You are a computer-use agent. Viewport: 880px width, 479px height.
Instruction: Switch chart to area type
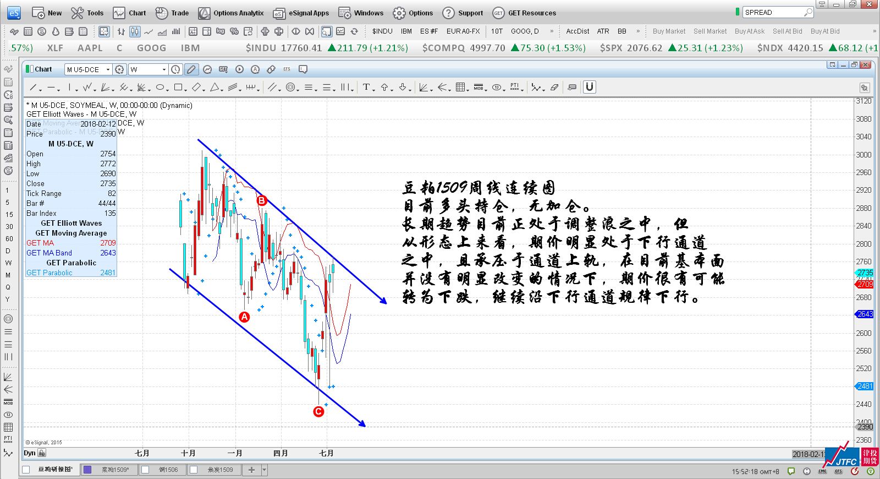(162, 31)
